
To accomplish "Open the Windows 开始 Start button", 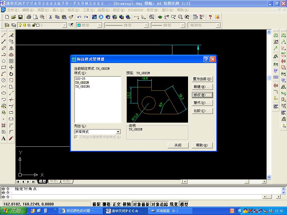I will (x=13, y=211).
